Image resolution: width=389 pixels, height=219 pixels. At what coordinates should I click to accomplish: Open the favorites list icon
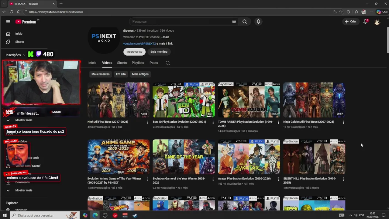(x=356, y=12)
